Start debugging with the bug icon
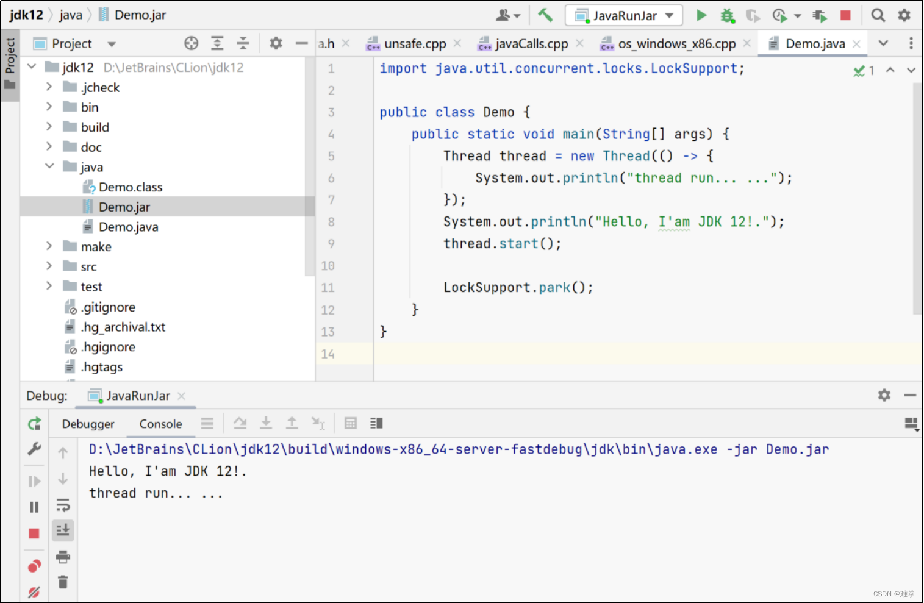This screenshot has height=603, width=924. (727, 15)
